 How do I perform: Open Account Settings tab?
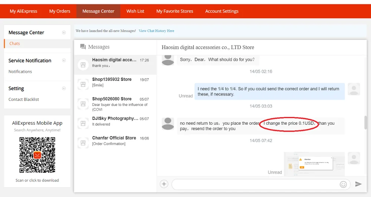222,11
